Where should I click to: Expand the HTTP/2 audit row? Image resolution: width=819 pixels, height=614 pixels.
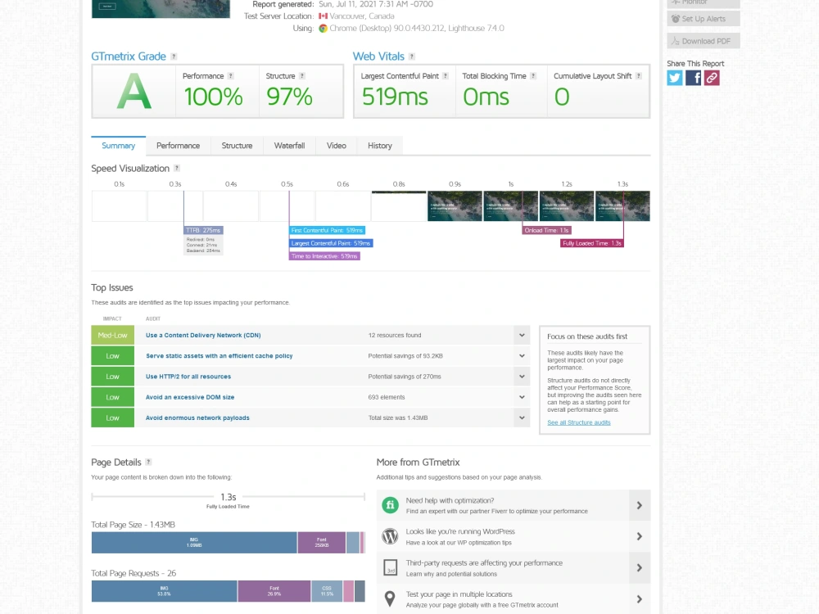pos(522,377)
